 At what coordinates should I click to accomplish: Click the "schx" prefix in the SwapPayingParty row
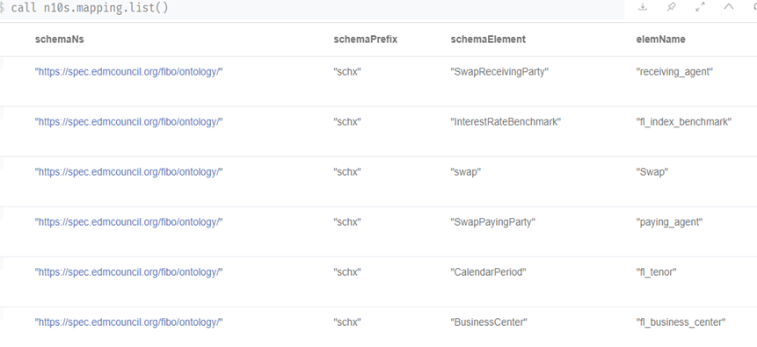point(347,222)
